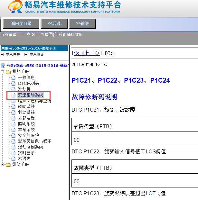Open the 制动系统 tree entry
Screen dimensions: 198x200
point(26,112)
